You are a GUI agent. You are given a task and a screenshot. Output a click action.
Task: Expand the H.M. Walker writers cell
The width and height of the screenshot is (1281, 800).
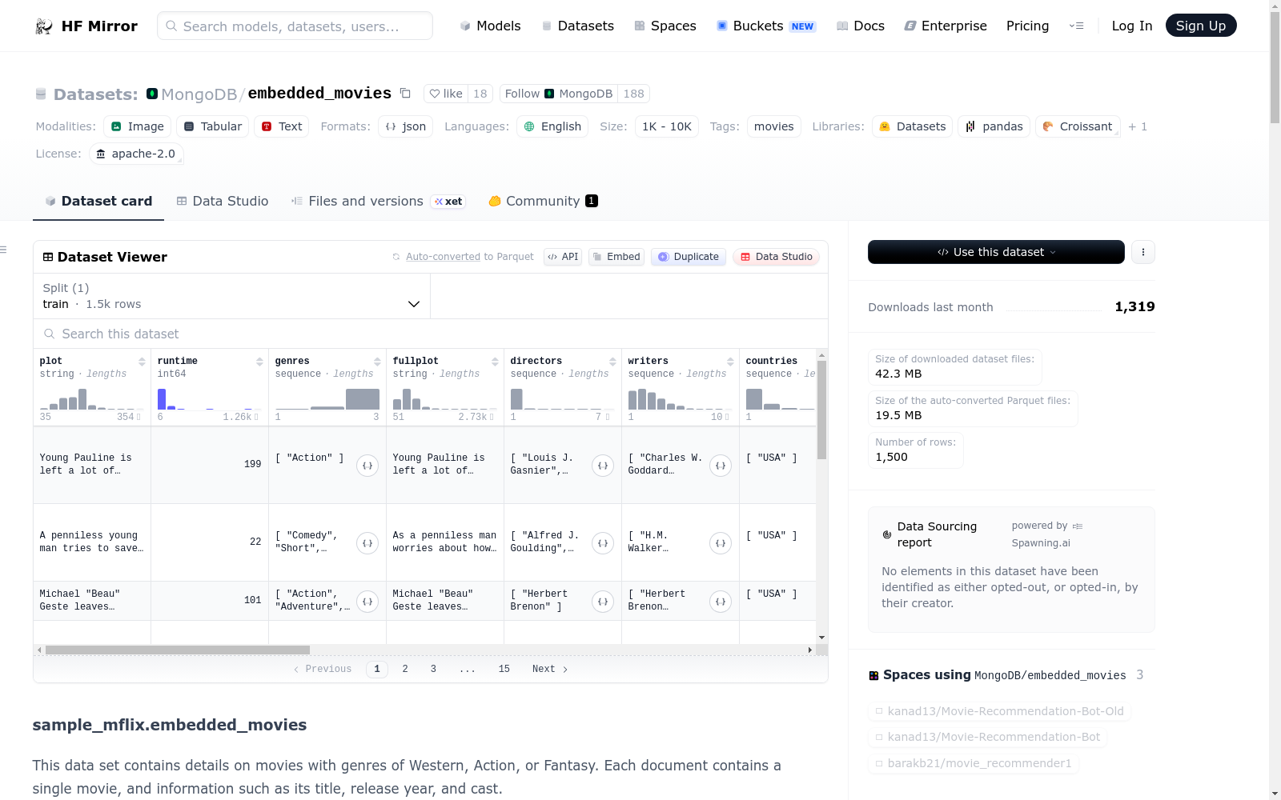pos(721,543)
